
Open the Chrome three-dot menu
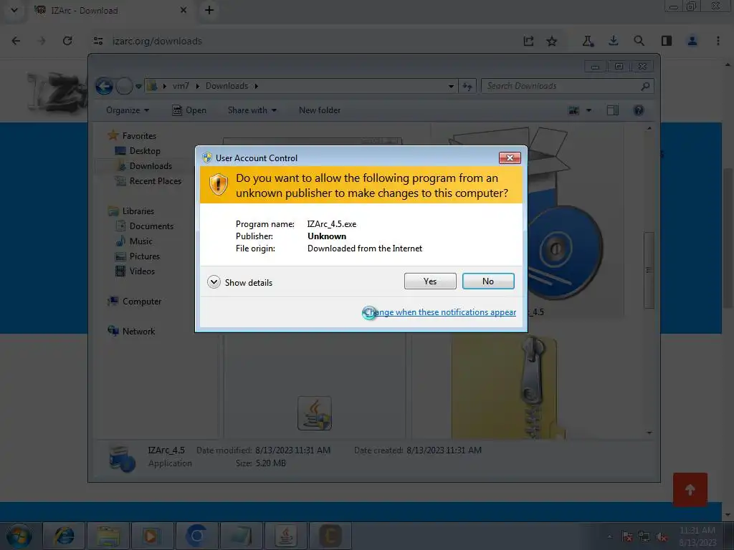tap(718, 41)
